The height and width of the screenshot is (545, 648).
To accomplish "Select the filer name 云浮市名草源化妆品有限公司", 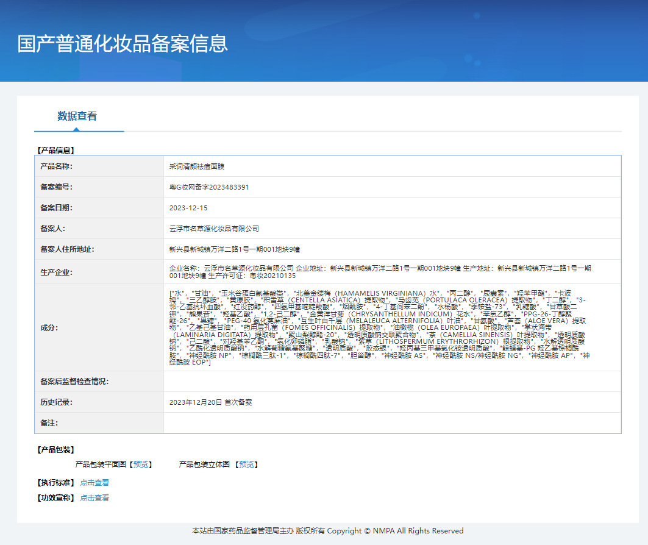I will click(x=214, y=229).
